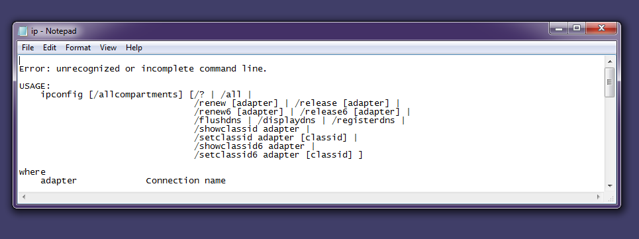Maximize the Notepad window
Image resolution: width=639 pixels, height=239 pixels.
577,28
